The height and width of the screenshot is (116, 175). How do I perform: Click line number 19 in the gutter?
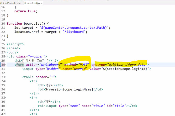click(x=3, y=19)
